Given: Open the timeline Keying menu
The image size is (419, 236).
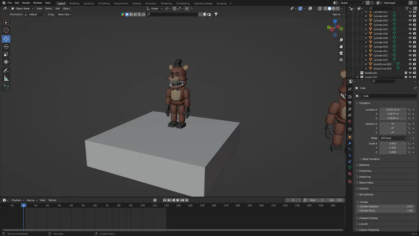Looking at the screenshot, I should (32, 200).
